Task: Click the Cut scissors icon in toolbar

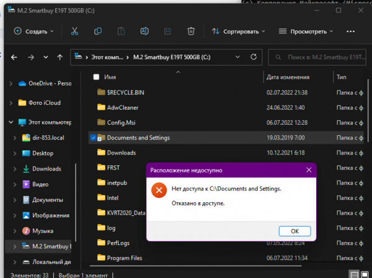Action: [74, 31]
